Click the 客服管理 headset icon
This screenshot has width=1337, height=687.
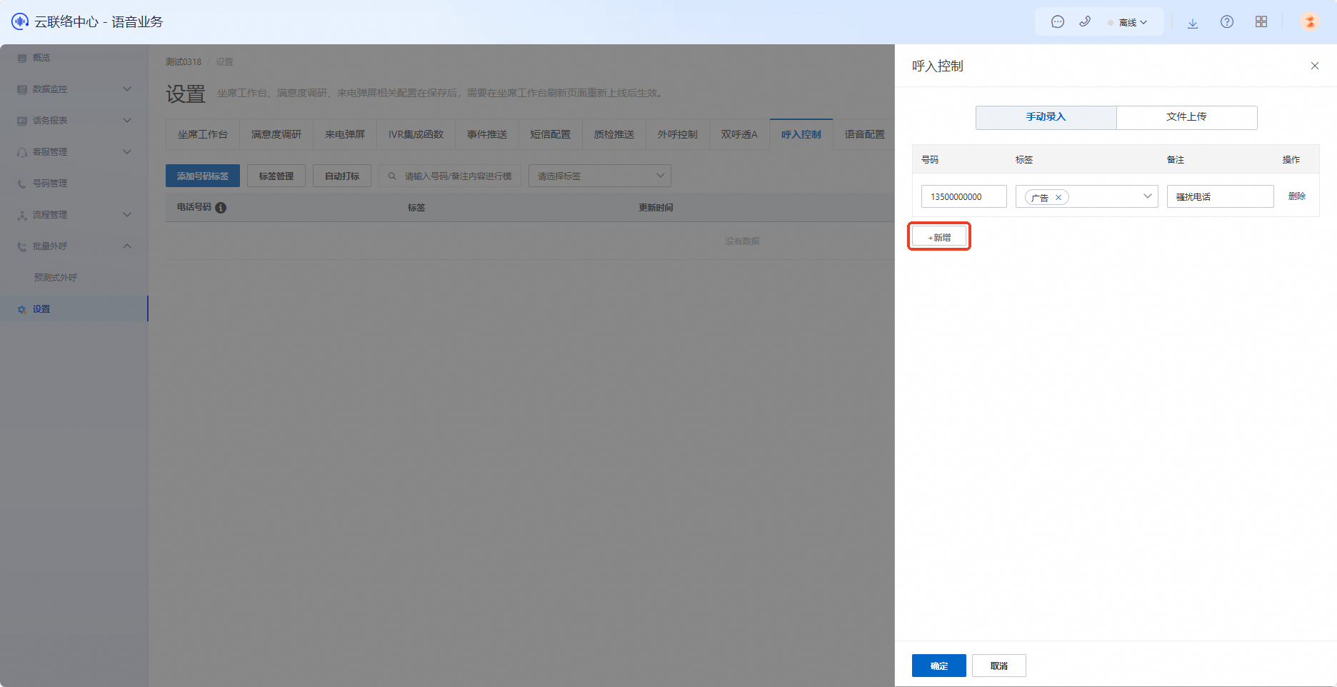click(x=22, y=152)
